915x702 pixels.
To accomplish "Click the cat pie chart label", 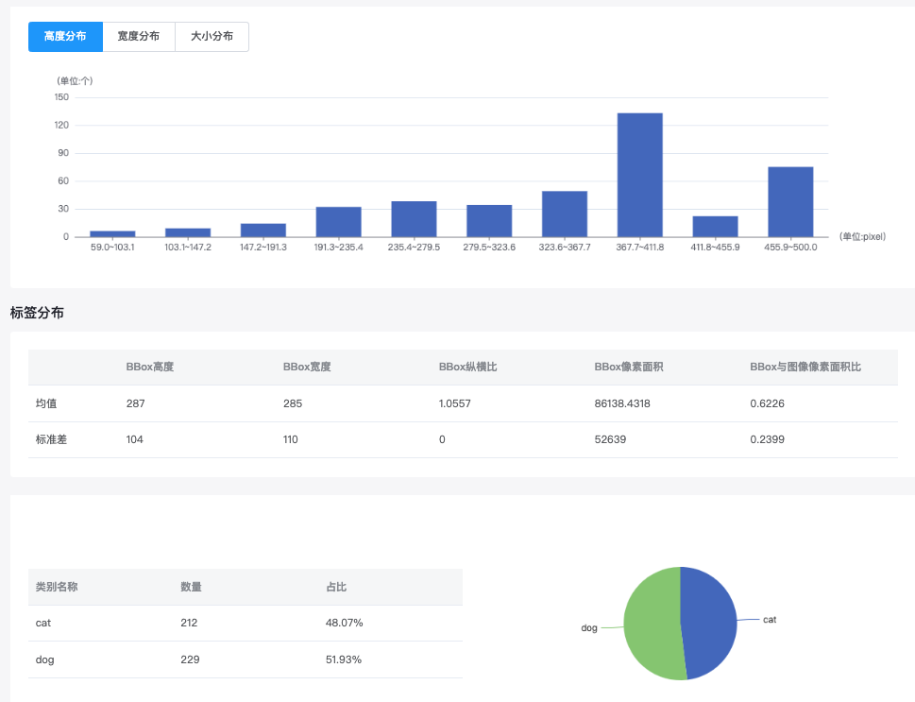I will click(x=770, y=620).
